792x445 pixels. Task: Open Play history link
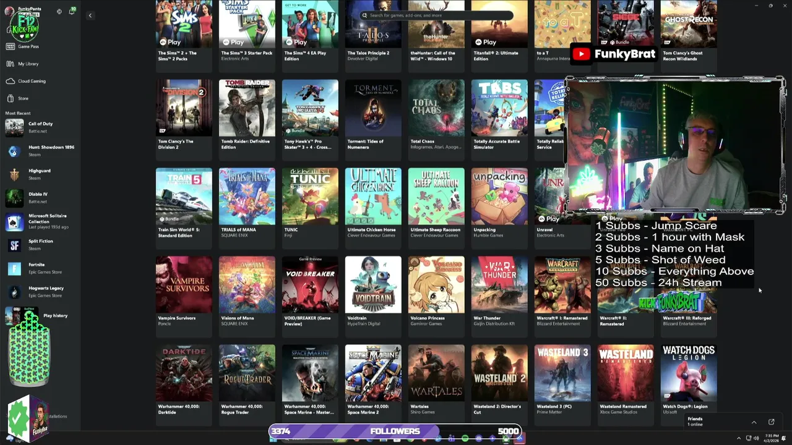point(55,316)
